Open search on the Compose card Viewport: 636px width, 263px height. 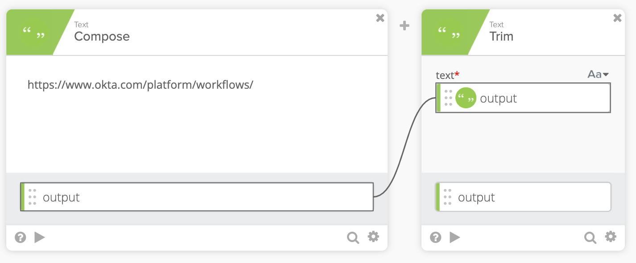coord(353,238)
